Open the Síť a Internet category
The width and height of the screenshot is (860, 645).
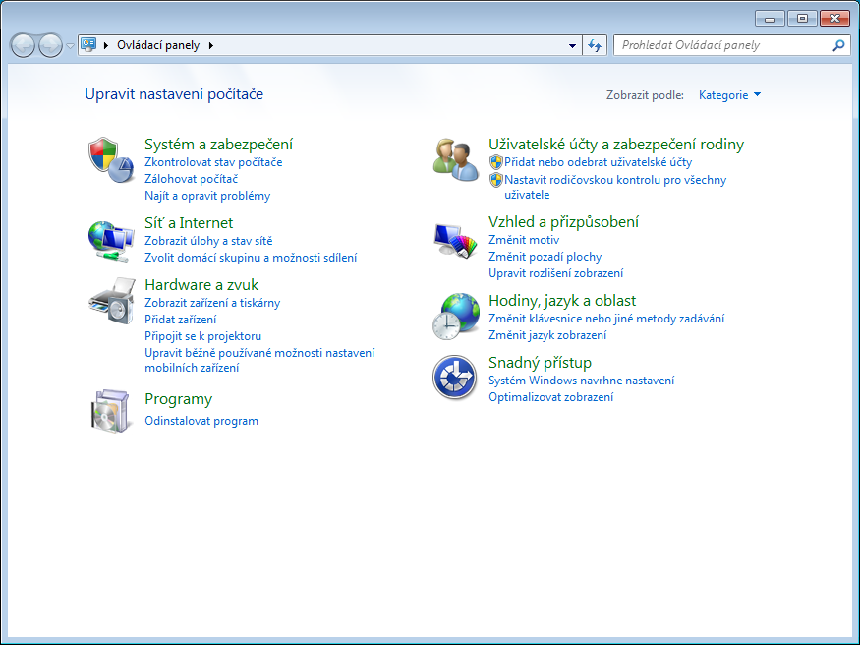tap(189, 222)
